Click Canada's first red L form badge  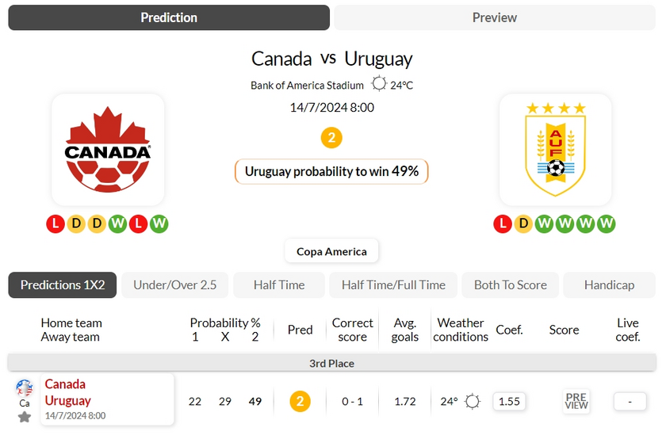(55, 223)
